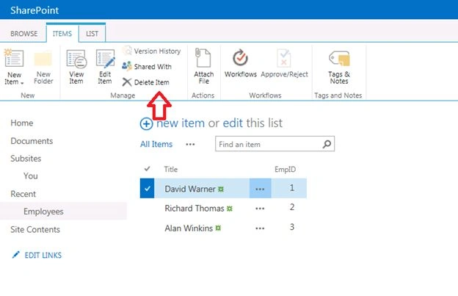Click EmpID value 3 cell

pyautogui.click(x=292, y=227)
